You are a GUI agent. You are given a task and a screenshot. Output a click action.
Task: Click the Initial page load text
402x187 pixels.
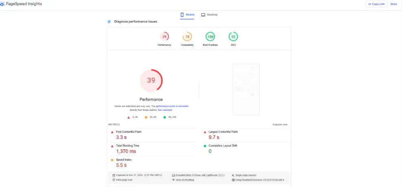(124, 180)
